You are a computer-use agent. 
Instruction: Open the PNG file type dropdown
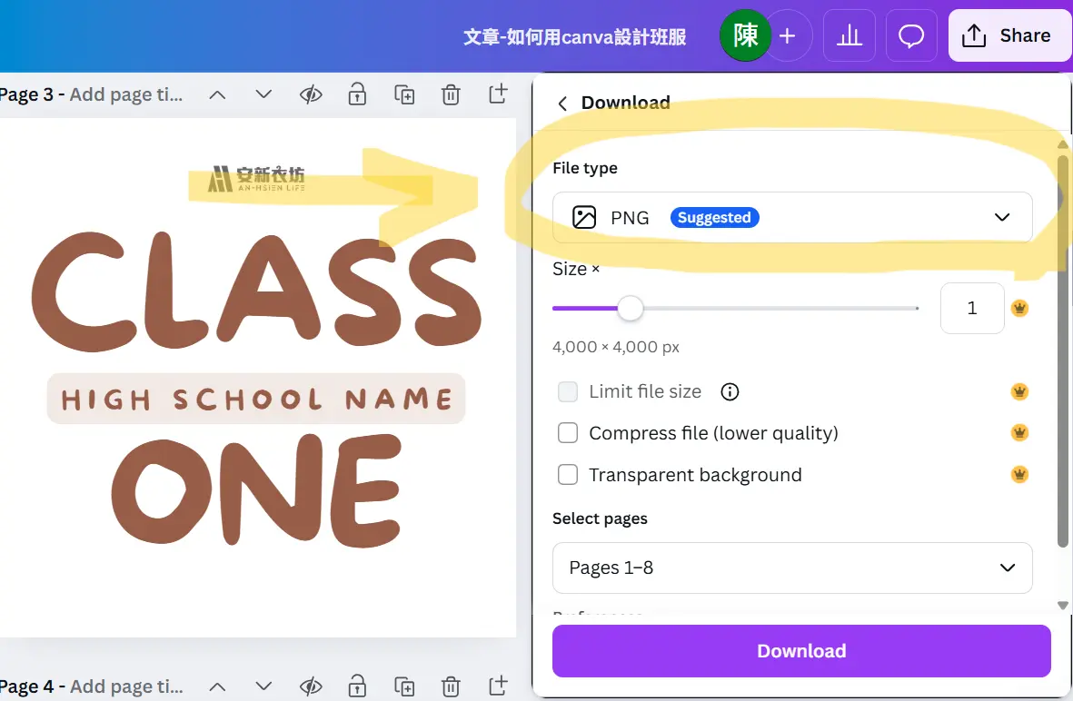(791, 217)
